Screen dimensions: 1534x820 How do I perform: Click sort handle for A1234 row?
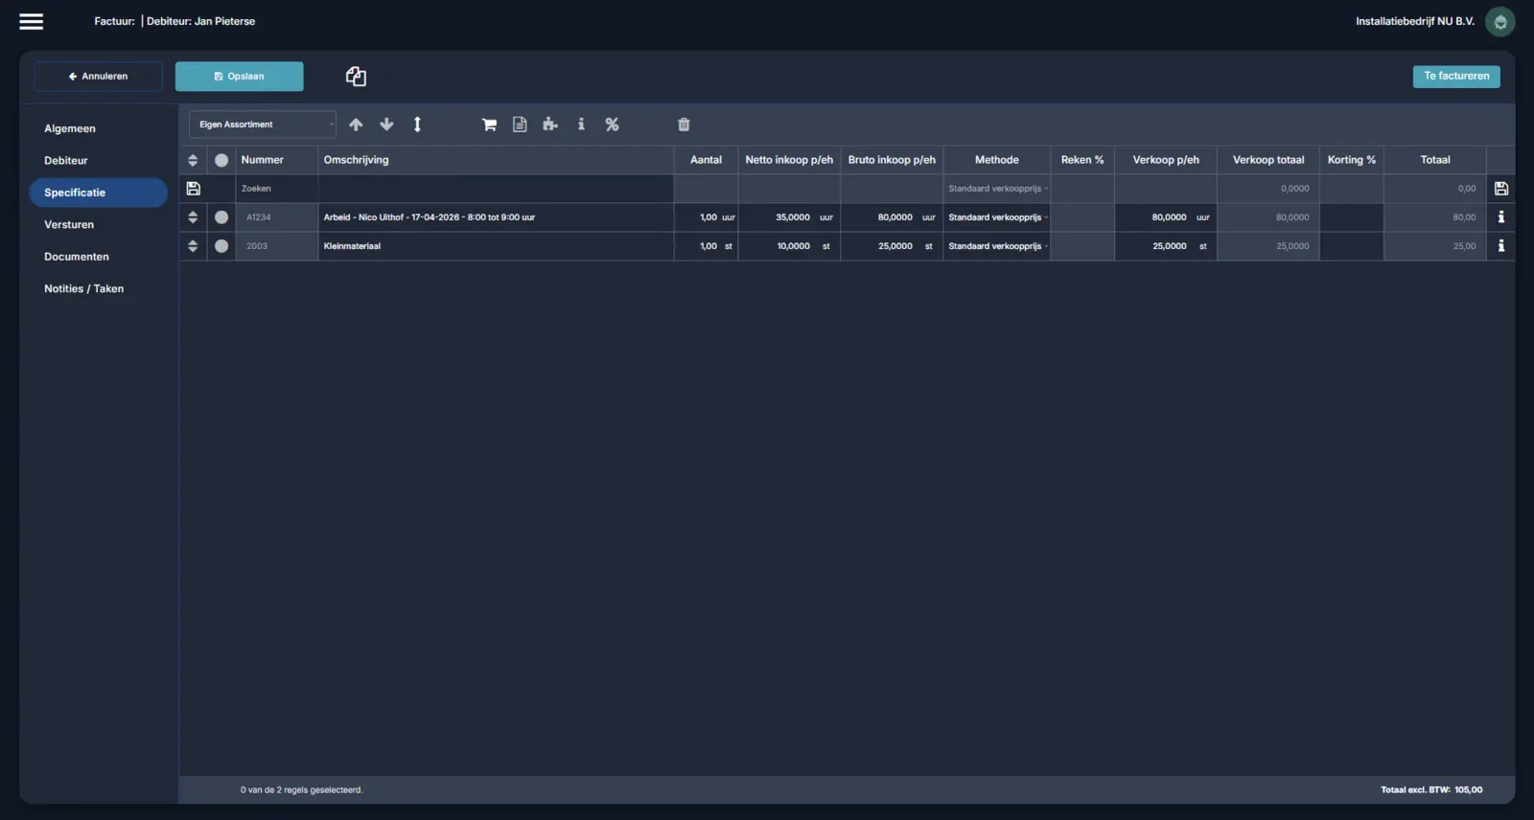point(193,217)
